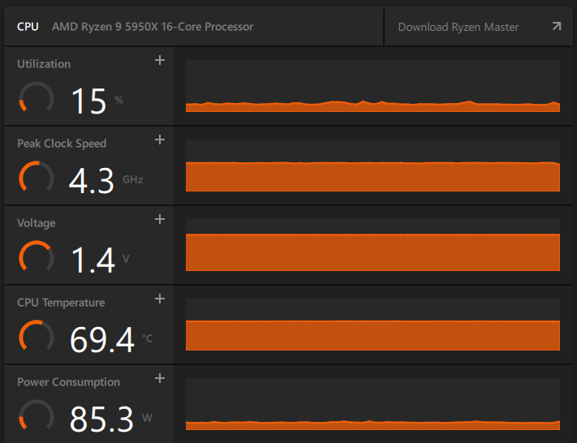Expand Power Consumption with its plus icon
The height and width of the screenshot is (443, 577).
(160, 378)
